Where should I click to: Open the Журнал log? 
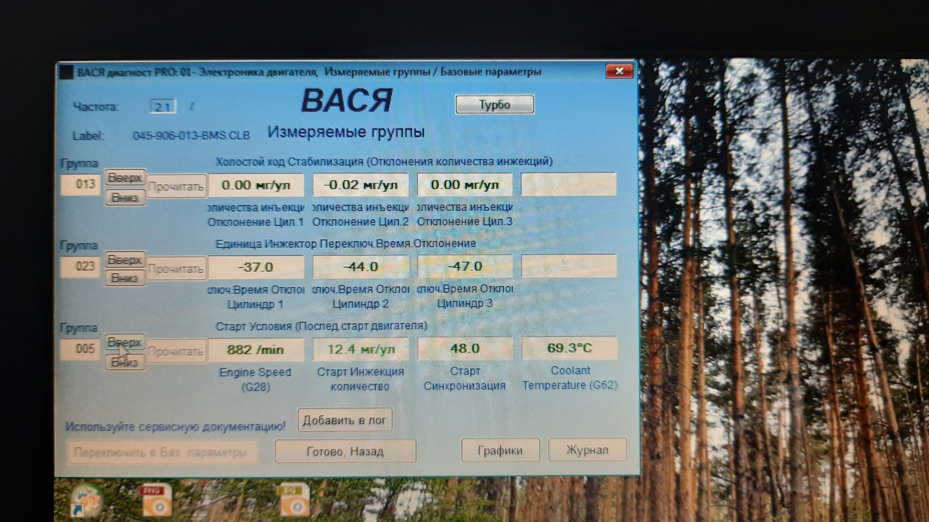coord(587,450)
